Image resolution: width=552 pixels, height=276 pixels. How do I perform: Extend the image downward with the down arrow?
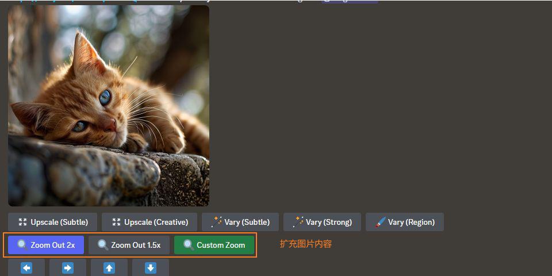[x=151, y=268]
